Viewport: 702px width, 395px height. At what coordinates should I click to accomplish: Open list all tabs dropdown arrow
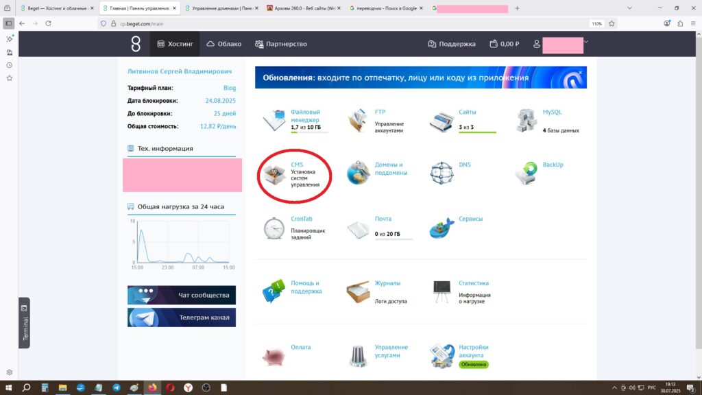[629, 8]
